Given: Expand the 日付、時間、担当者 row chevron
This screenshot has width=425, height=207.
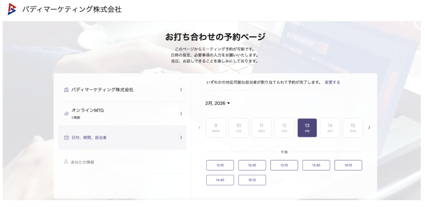Looking at the screenshot, I should coord(181,137).
